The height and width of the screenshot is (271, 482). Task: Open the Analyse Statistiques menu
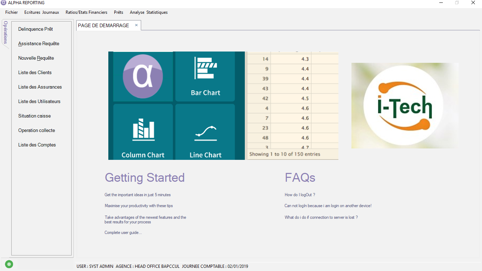(x=149, y=12)
